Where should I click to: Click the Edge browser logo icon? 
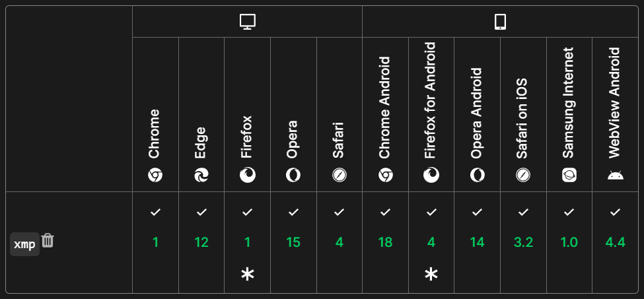[x=201, y=176]
